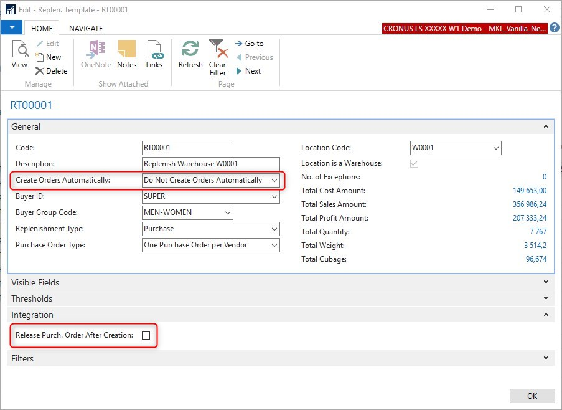Image resolution: width=562 pixels, height=410 pixels.
Task: Select the HOME ribbon tab
Action: pyautogui.click(x=42, y=28)
